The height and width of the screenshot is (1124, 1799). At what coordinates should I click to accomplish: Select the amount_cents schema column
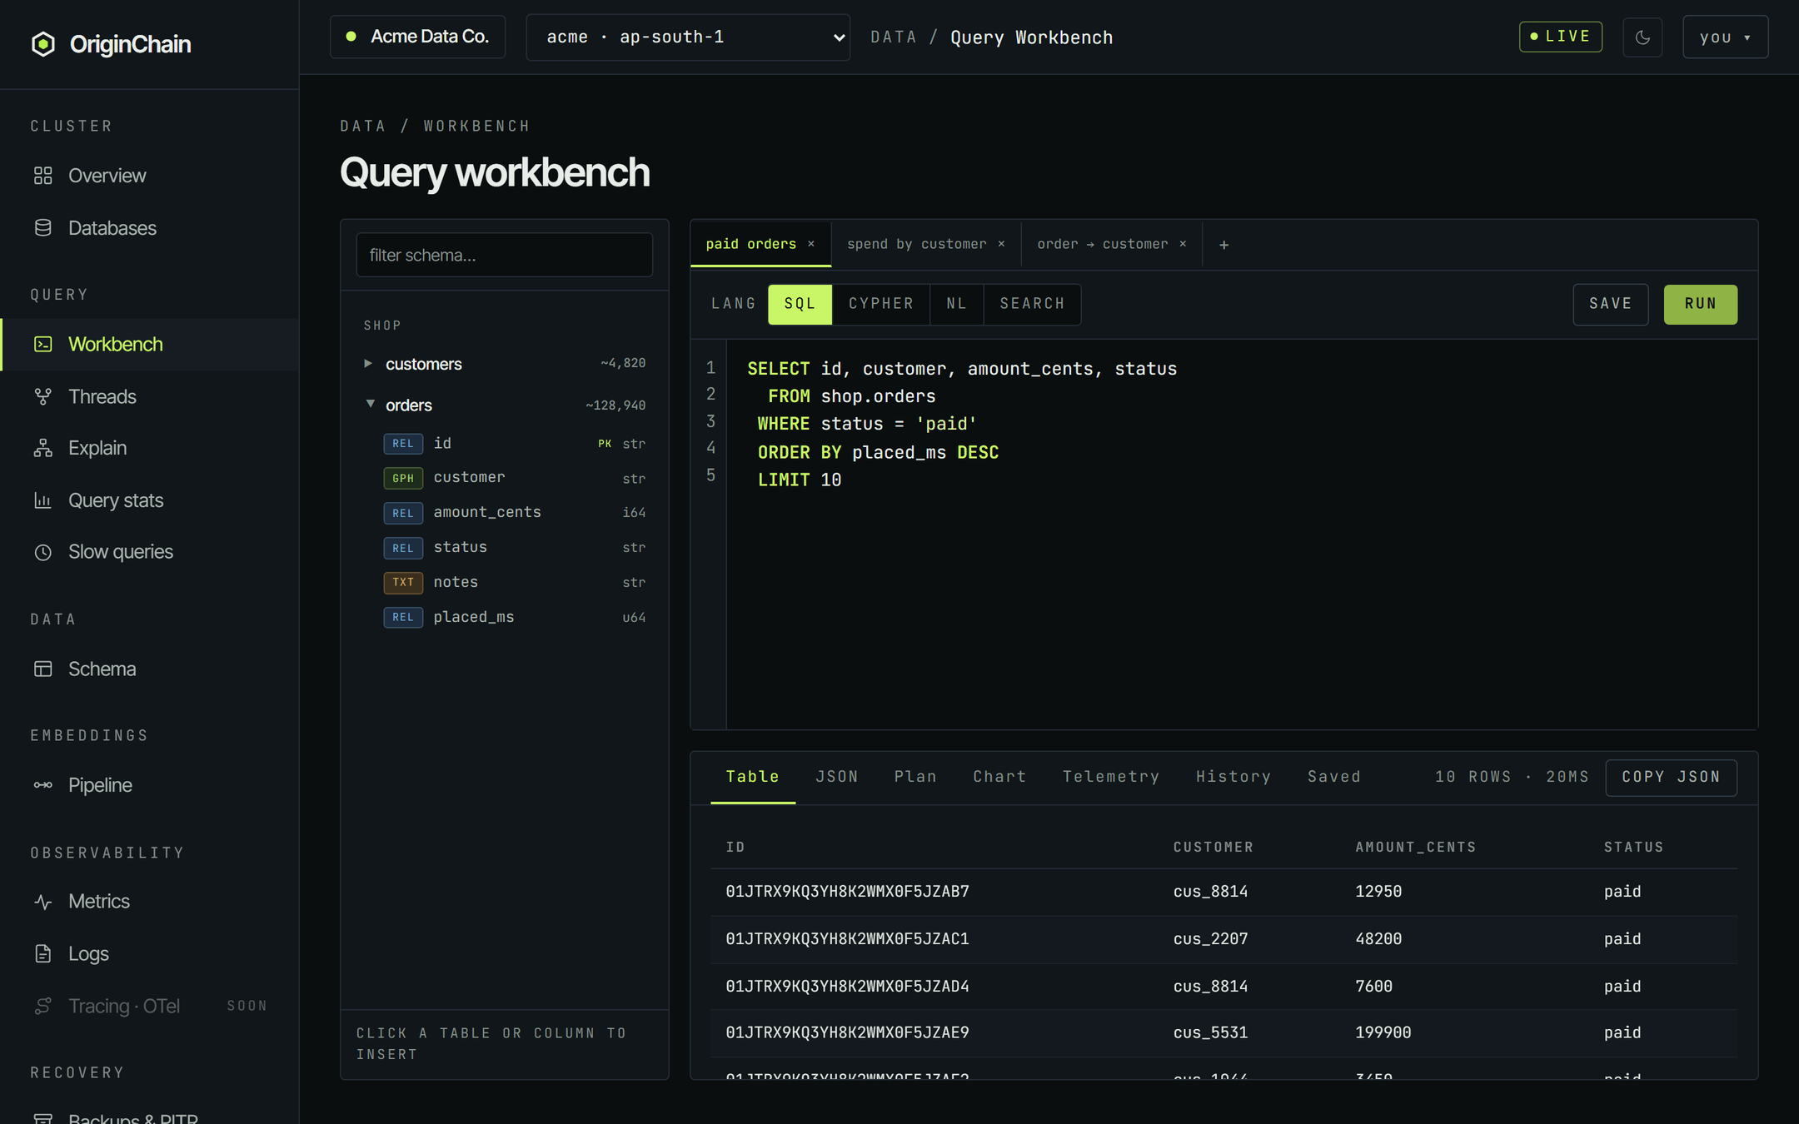coord(515,513)
